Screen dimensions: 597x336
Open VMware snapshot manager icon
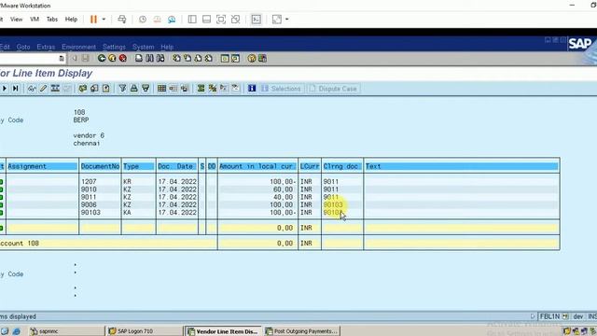click(172, 19)
